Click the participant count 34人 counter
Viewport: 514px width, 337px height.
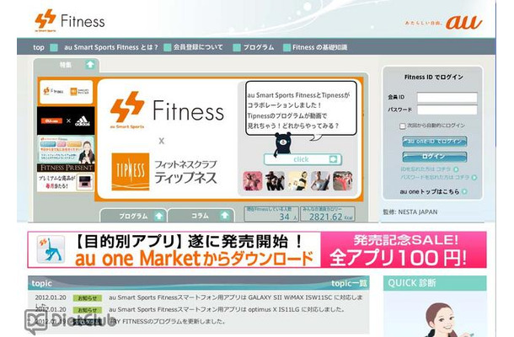point(271,214)
